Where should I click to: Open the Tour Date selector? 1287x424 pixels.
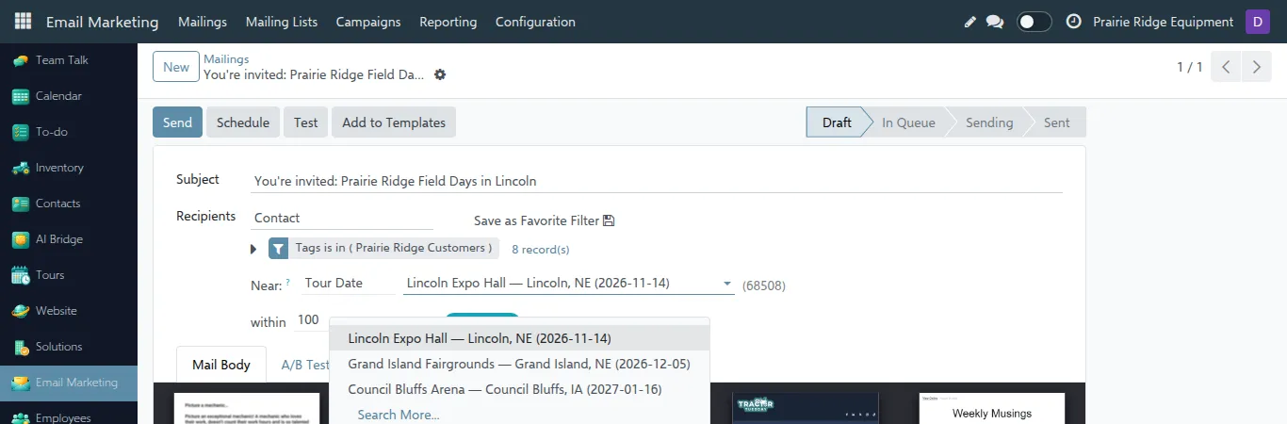click(349, 283)
